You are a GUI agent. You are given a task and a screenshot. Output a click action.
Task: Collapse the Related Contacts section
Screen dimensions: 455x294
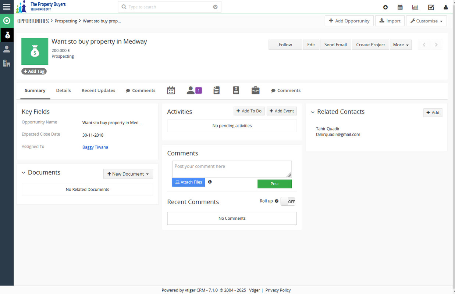pos(313,112)
